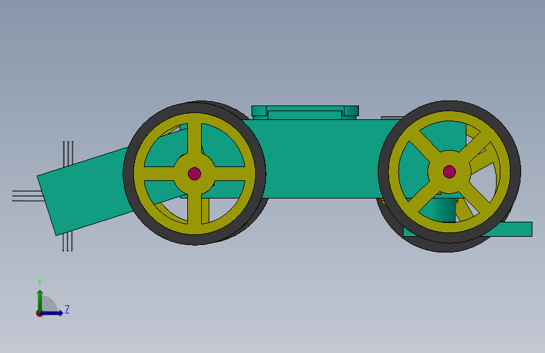Select the black tire of the left wheel
Image resolution: width=545 pixels, height=353 pixels.
[x=194, y=239]
